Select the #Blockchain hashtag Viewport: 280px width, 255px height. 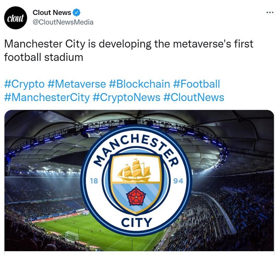click(139, 84)
